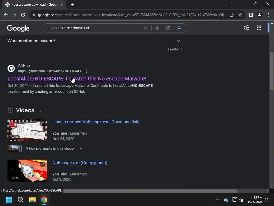This screenshot has width=274, height=206.
Task: Click the muted volume tray icon
Action: (241, 200)
